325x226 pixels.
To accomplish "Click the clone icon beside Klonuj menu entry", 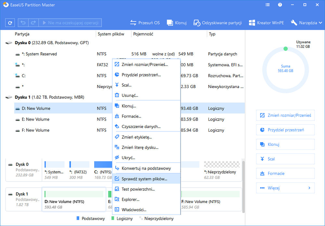I will (x=117, y=106).
